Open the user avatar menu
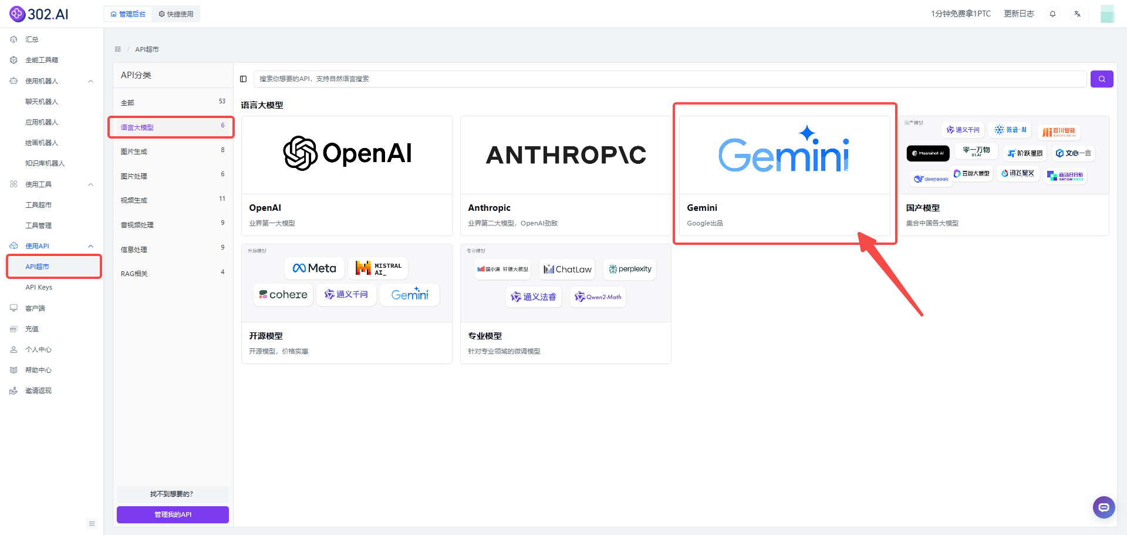Image resolution: width=1127 pixels, height=535 pixels. click(1107, 14)
